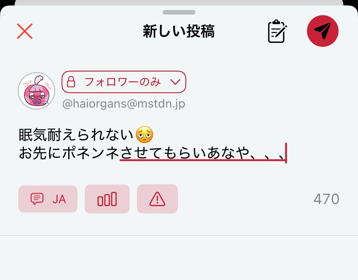Tap the 470 remaining character counter

pyautogui.click(x=326, y=199)
